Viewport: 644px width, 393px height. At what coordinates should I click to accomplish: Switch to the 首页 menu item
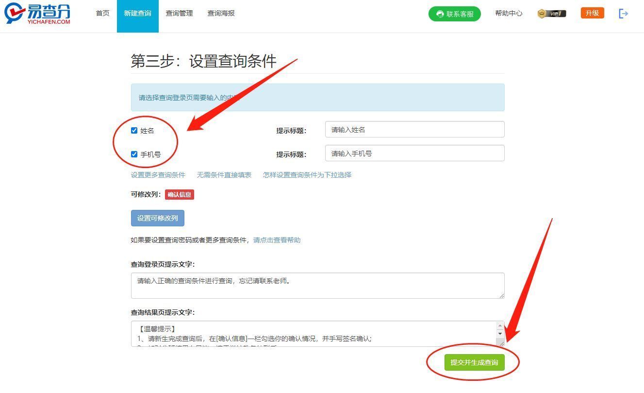(x=102, y=14)
